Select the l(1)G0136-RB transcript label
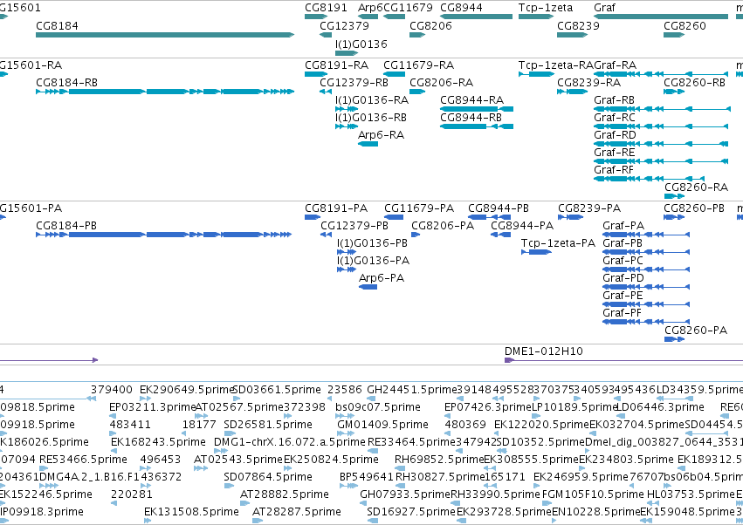The height and width of the screenshot is (525, 743). pyautogui.click(x=371, y=118)
